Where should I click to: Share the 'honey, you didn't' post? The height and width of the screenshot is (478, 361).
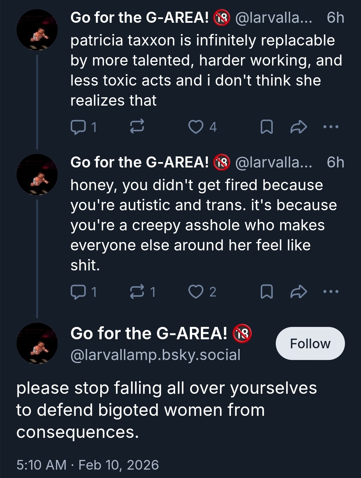point(298,292)
